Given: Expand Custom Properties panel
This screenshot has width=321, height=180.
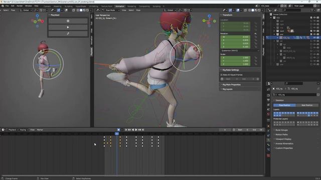Looking at the screenshot, I should coord(284,148).
